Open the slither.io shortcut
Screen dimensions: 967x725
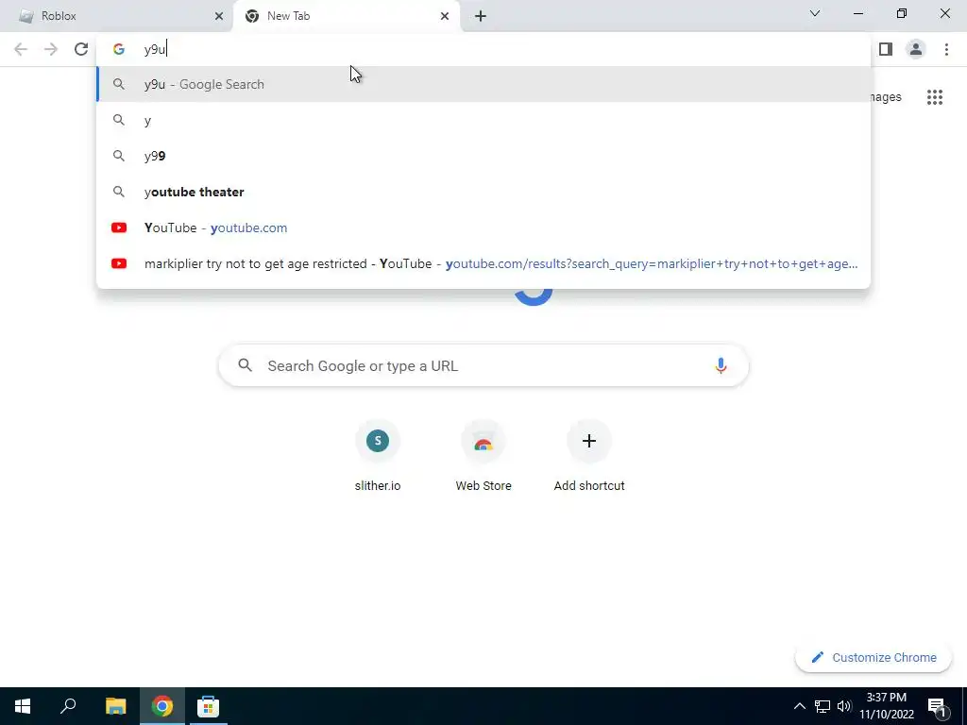(x=378, y=456)
